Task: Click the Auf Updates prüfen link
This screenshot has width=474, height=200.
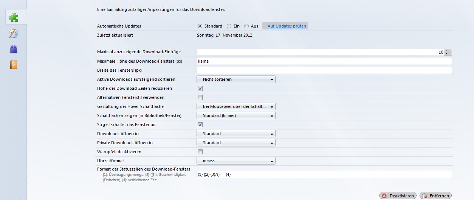Action: point(287,26)
